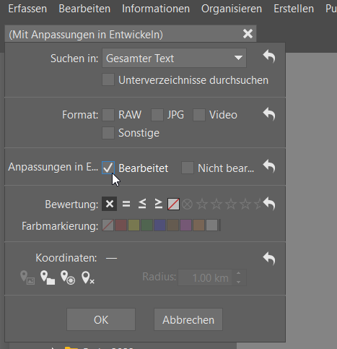Select the purple color label swatch
The height and width of the screenshot is (349, 337).
pos(185,225)
